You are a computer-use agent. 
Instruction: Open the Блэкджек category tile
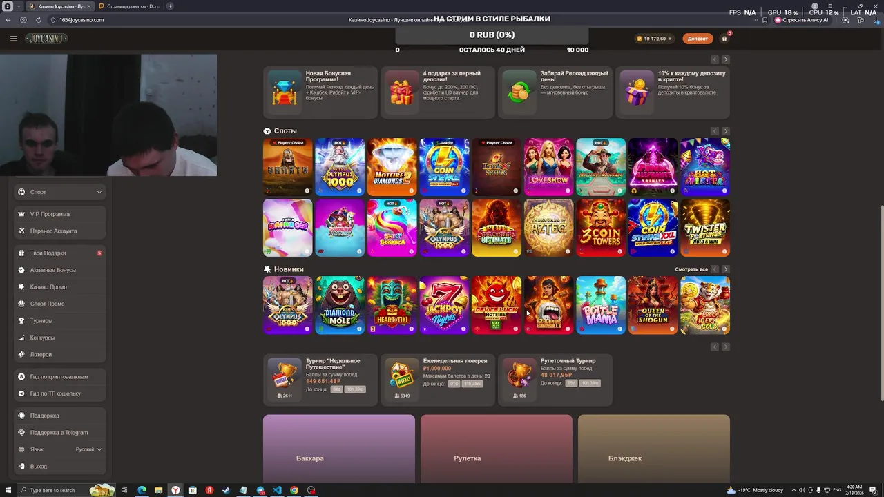click(x=654, y=449)
